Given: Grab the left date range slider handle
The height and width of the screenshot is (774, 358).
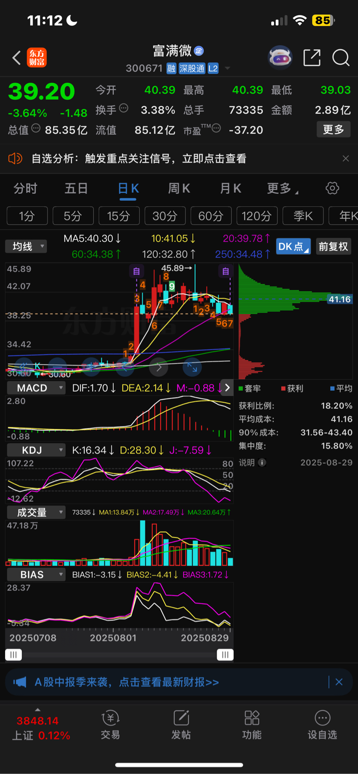Looking at the screenshot, I should click(14, 655).
